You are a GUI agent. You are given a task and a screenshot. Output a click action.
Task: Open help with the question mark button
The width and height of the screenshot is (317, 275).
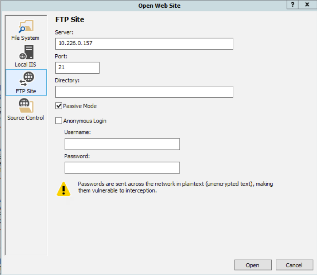tap(293, 5)
